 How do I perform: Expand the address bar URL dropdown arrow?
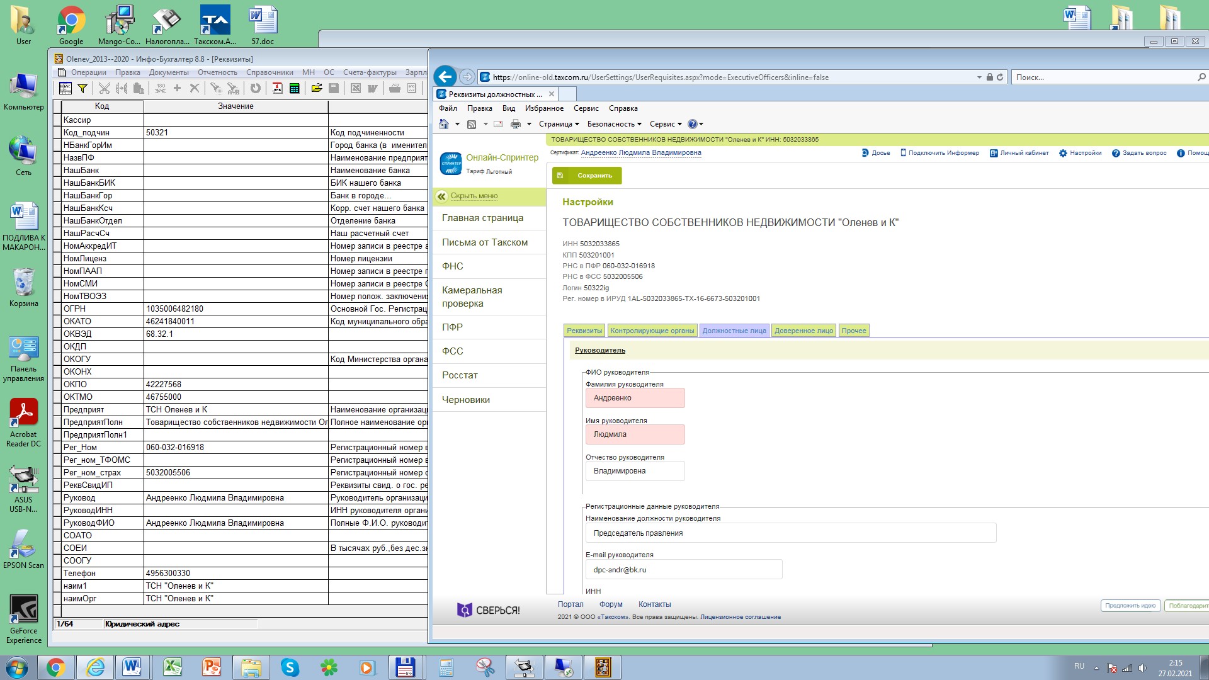pyautogui.click(x=979, y=77)
